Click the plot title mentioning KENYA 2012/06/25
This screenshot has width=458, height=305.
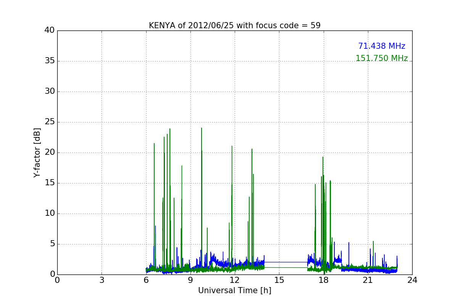tap(235, 26)
